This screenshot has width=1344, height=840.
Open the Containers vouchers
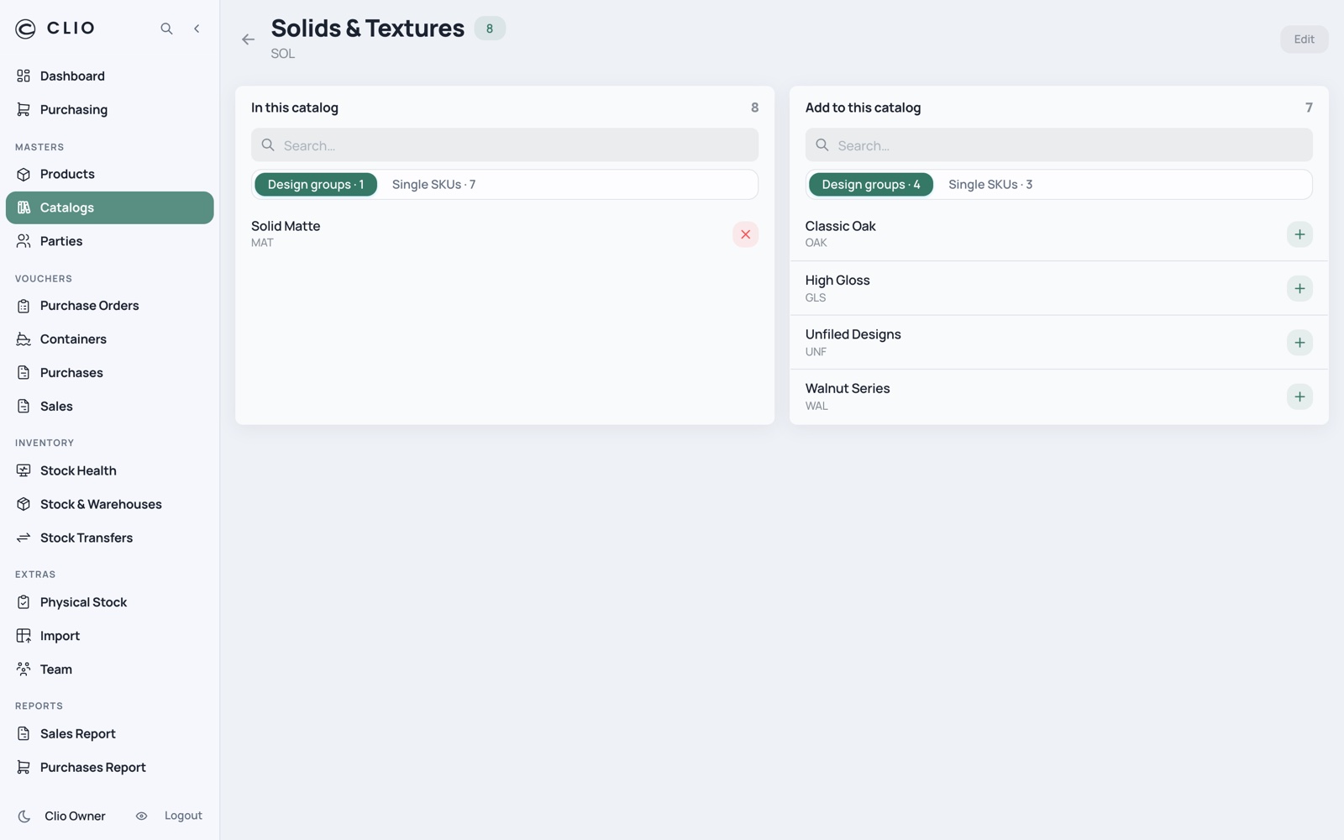[110, 339]
